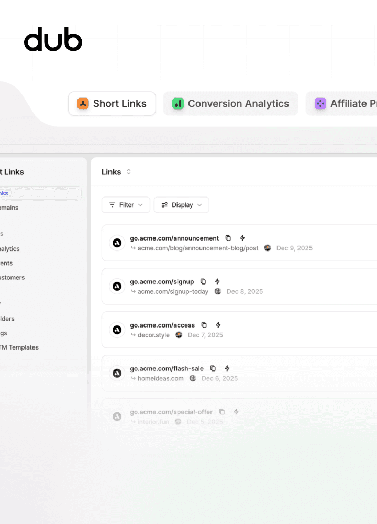Click the Dec 6, 2025 date
377x524 pixels.
pyautogui.click(x=220, y=378)
